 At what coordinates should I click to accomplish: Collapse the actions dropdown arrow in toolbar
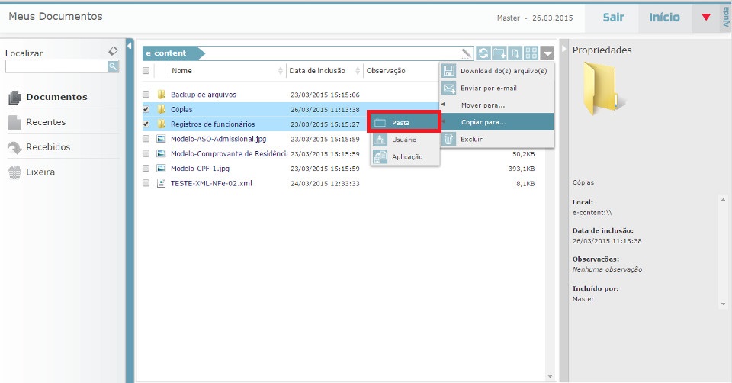click(547, 53)
